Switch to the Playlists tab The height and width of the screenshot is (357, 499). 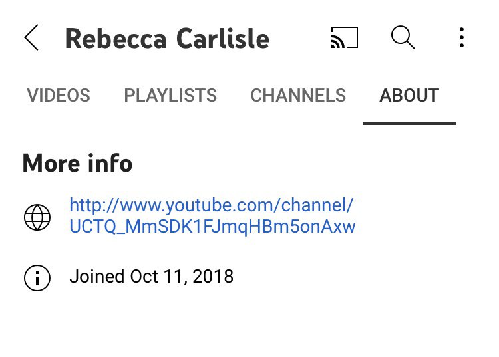point(170,95)
